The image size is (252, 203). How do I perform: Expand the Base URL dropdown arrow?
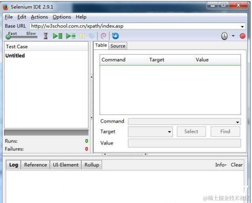coord(242,27)
